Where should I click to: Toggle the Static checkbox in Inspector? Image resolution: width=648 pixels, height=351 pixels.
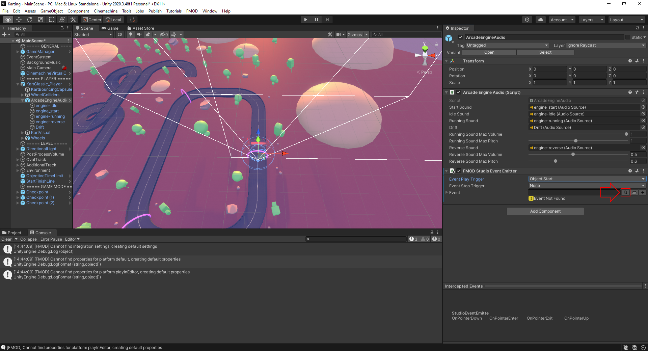click(628, 37)
